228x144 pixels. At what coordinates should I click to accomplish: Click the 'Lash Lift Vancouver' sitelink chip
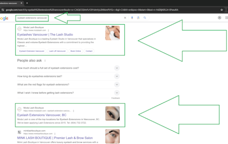coord(57,51)
